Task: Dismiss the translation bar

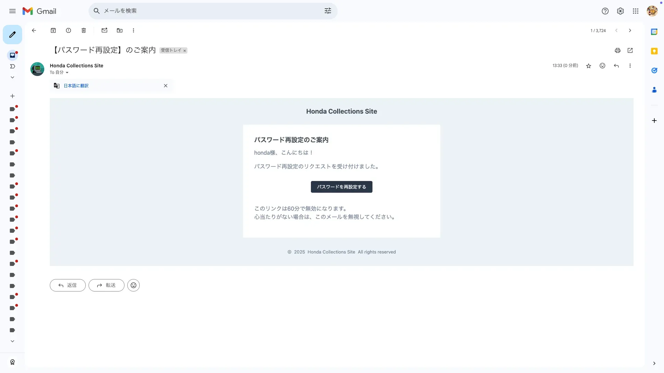Action: tap(166, 86)
